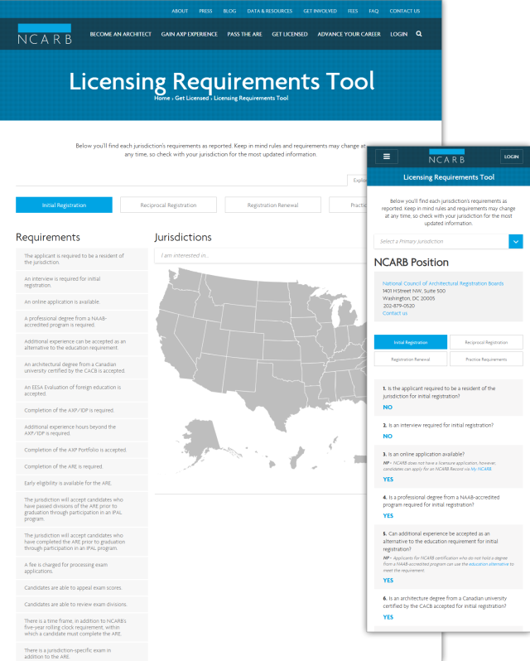
Task: Choose the Completion of the ARE requirement
Action: click(64, 466)
